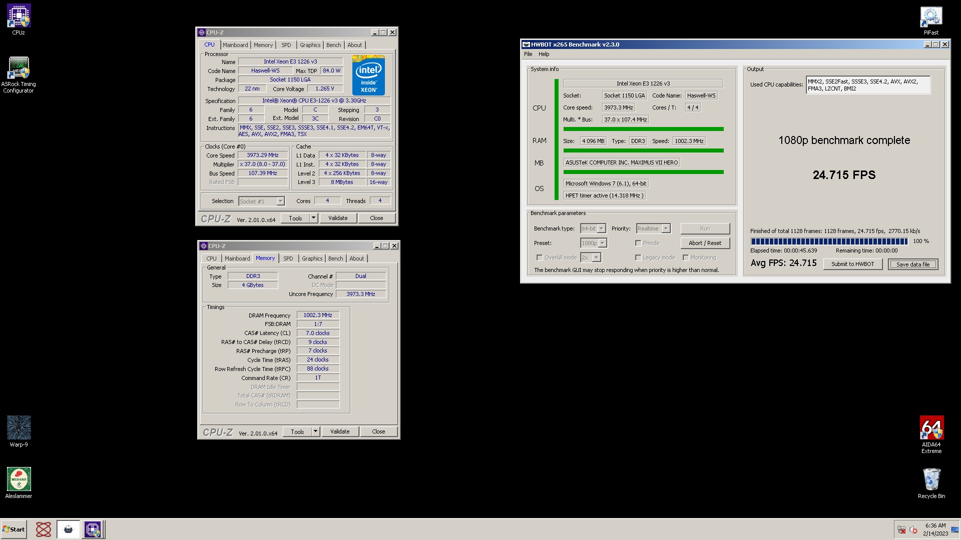Click Tools button in lower CPU-Z
Screen dimensions: 961x540
(297, 431)
